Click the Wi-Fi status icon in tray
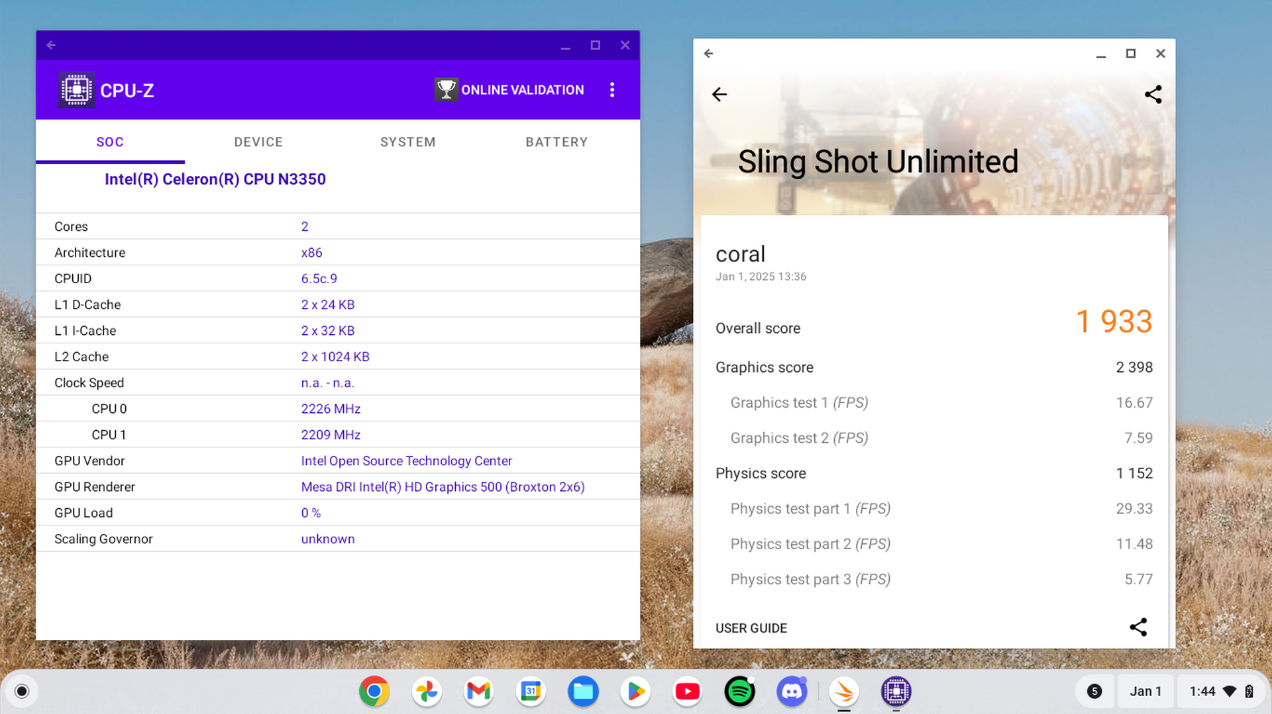Screen dimensions: 1272x714 pos(1230,692)
